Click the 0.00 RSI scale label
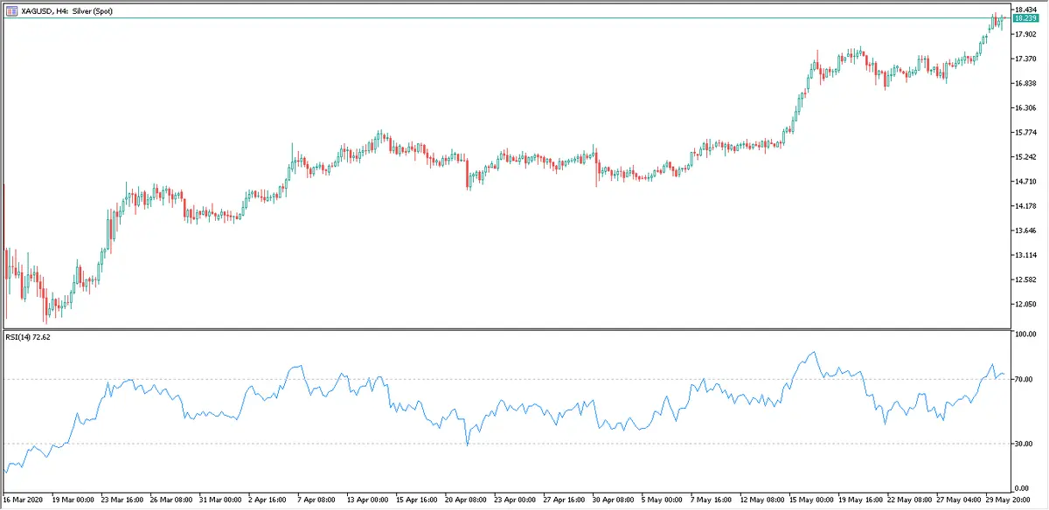Viewport: 1049px width, 510px height. [1021, 487]
